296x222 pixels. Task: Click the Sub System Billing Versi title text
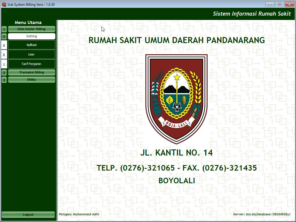coord(31,5)
